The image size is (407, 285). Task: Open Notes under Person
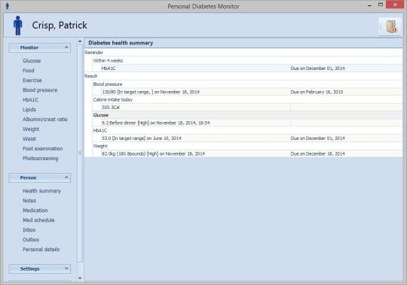(x=29, y=201)
